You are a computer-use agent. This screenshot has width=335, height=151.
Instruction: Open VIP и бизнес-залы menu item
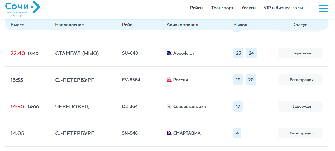pyautogui.click(x=283, y=8)
